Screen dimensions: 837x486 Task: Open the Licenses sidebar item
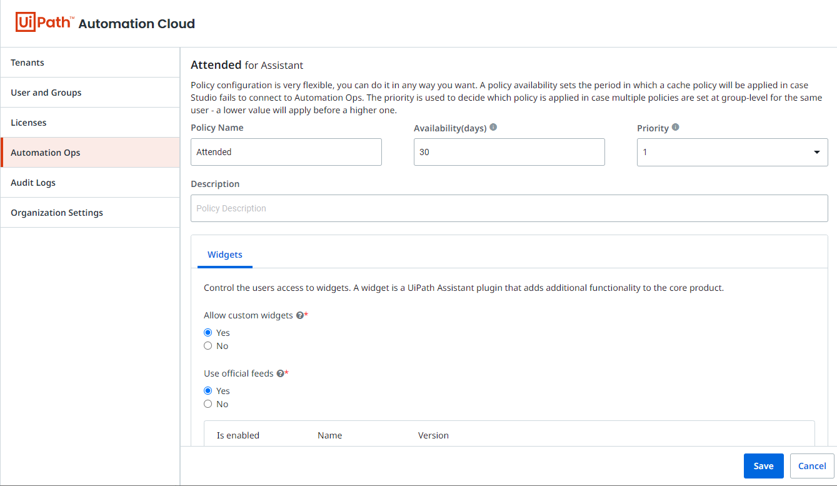click(90, 123)
